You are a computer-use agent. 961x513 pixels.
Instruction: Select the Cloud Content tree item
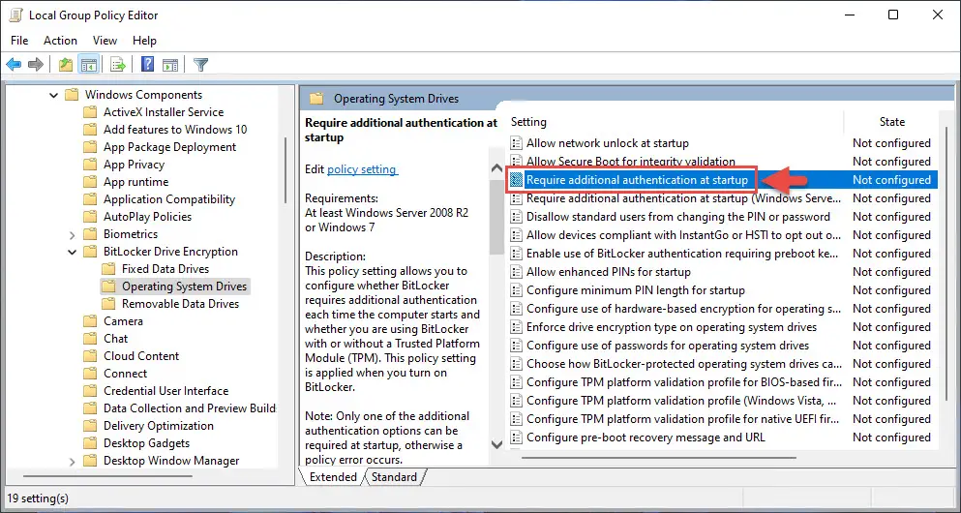tap(141, 356)
